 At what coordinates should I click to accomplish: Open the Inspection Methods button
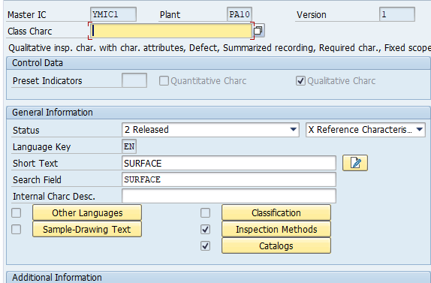[x=276, y=229]
